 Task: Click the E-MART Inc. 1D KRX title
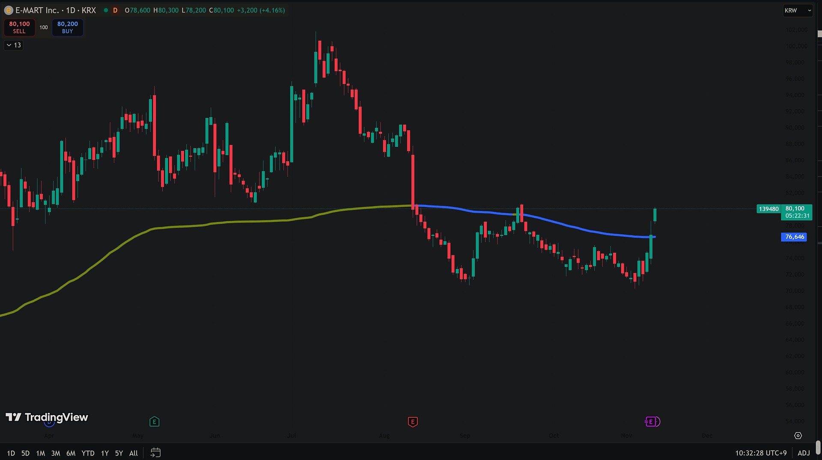tap(56, 10)
